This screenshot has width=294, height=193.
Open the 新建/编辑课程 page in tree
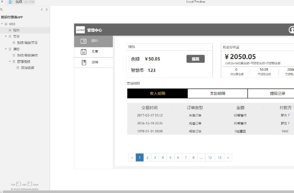tap(27, 55)
